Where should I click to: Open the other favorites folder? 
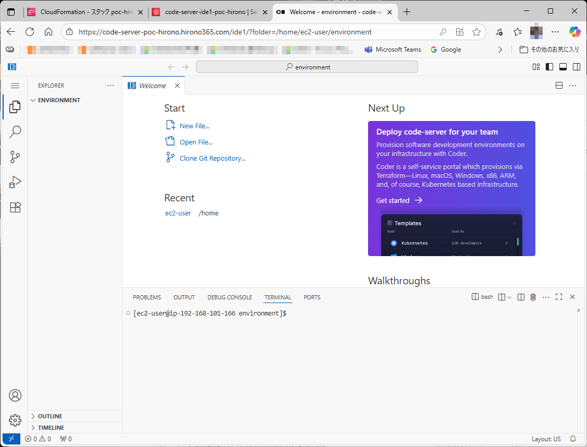(549, 50)
